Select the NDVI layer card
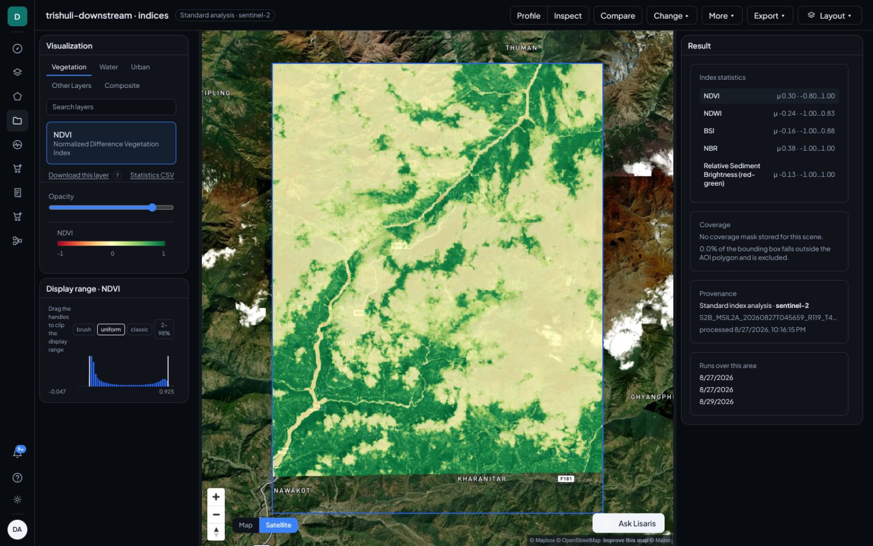Screen dimensions: 873x546 tap(111, 143)
